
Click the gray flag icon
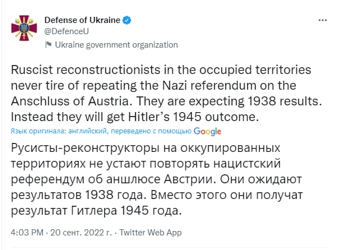coord(48,45)
